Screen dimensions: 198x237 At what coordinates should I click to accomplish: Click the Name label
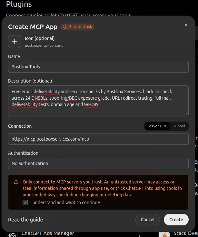tap(14, 56)
